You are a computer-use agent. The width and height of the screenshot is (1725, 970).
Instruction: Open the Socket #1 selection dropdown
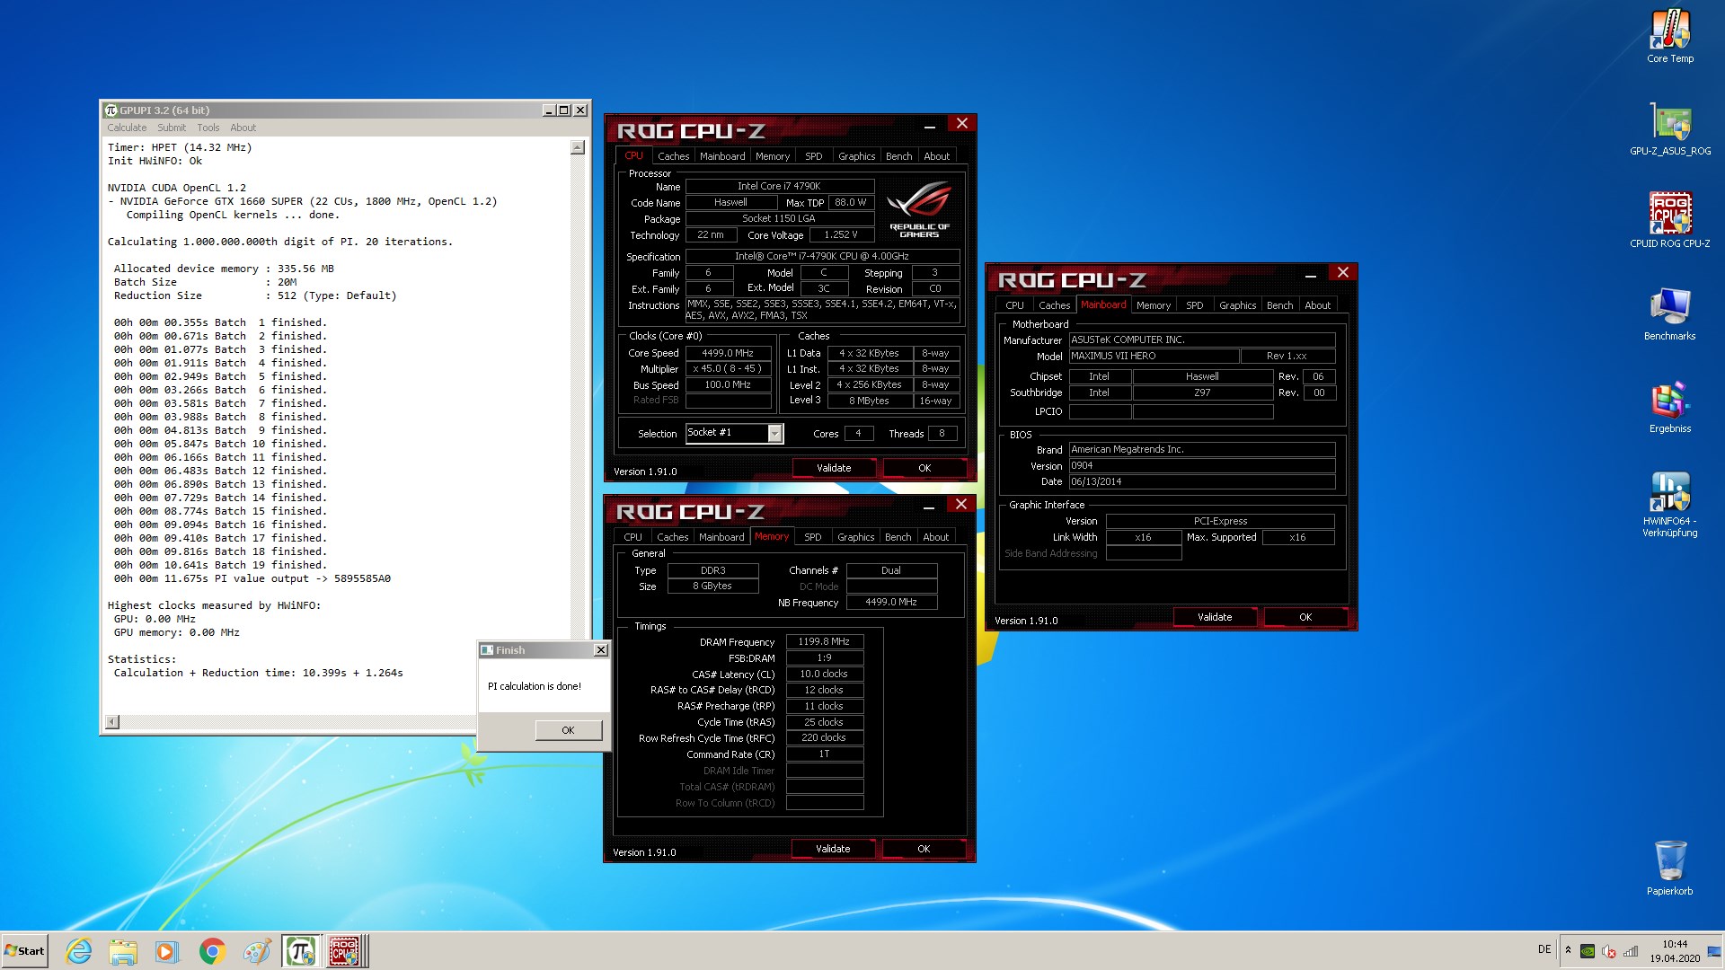click(x=774, y=434)
